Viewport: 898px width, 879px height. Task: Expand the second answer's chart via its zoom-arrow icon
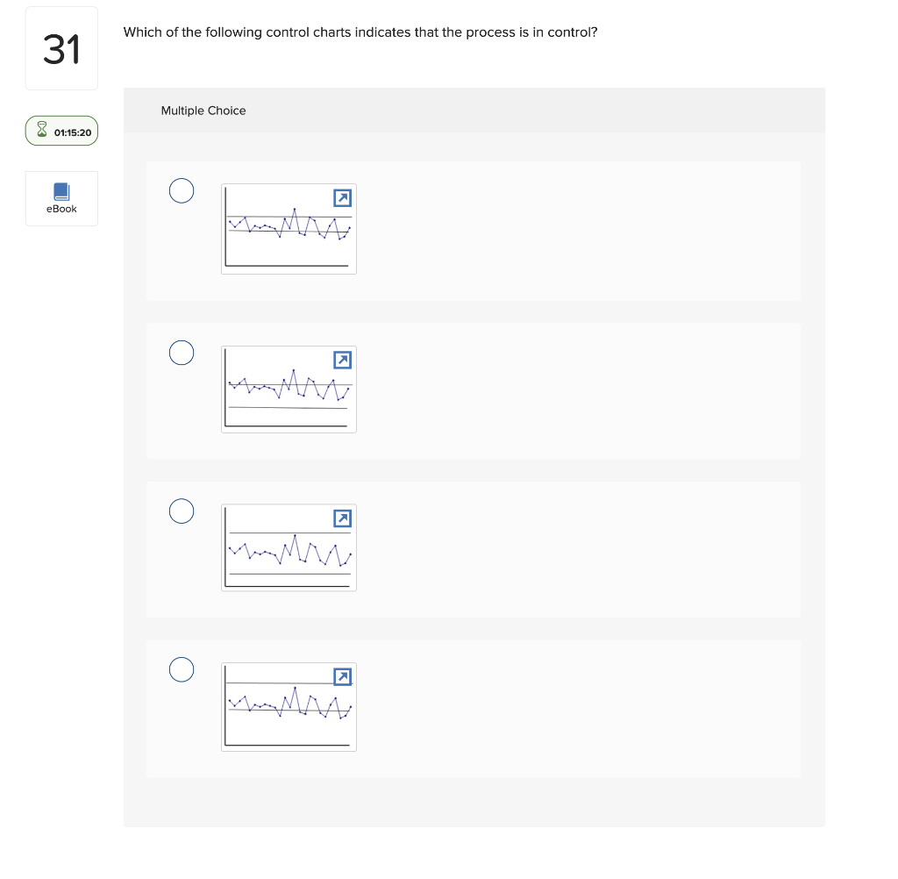click(342, 360)
